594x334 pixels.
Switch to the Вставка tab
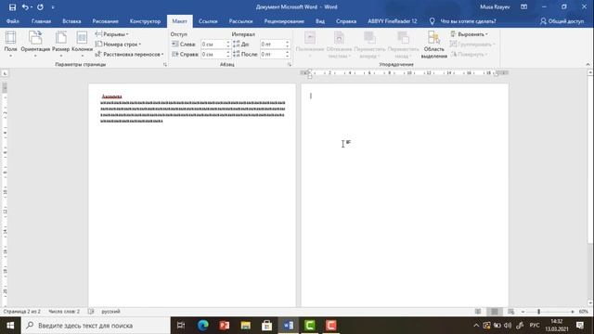(x=71, y=21)
